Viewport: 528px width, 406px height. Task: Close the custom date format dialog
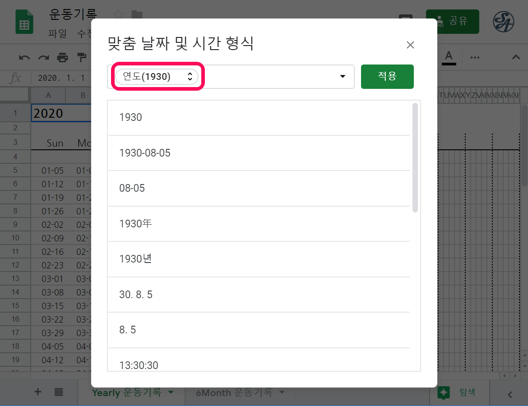[410, 45]
